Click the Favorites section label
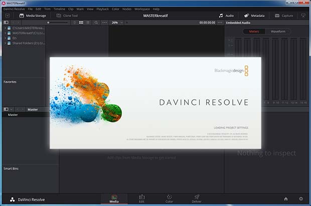Image resolution: width=311 pixels, height=206 pixels. coord(10,82)
